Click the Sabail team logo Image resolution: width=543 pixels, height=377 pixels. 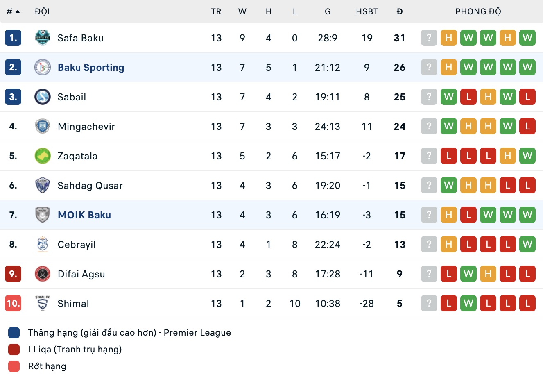point(43,97)
